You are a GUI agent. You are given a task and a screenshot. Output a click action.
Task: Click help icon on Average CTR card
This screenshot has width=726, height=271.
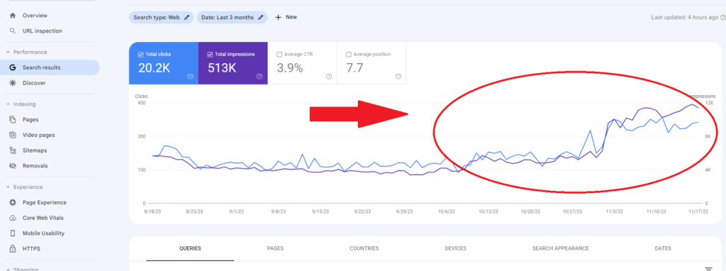coord(329,77)
